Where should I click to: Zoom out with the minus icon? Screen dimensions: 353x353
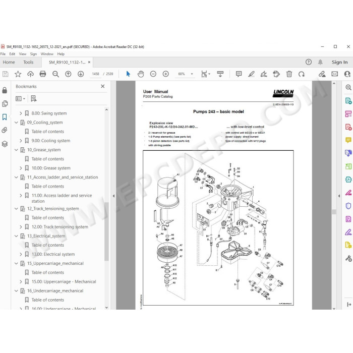tap(153, 74)
